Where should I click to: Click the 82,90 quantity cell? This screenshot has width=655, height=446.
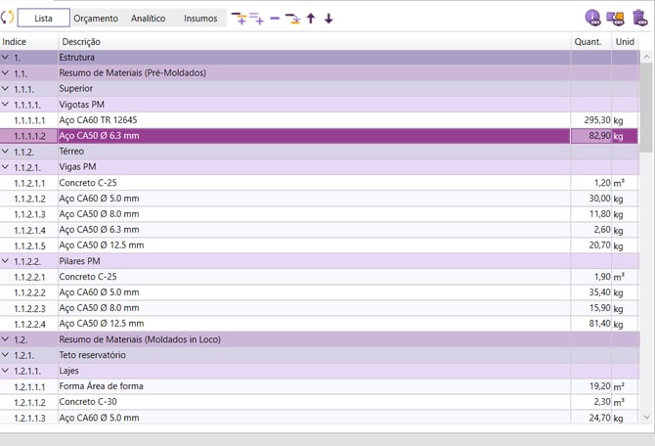click(x=590, y=136)
